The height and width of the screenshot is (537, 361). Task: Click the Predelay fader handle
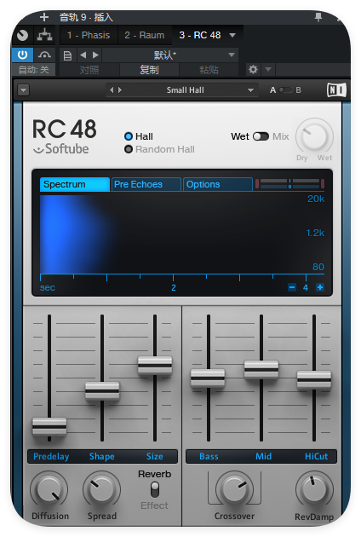click(x=49, y=426)
